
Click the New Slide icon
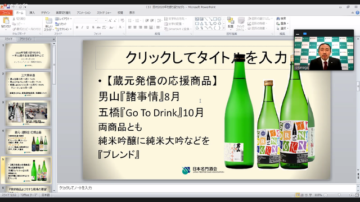[48, 21]
